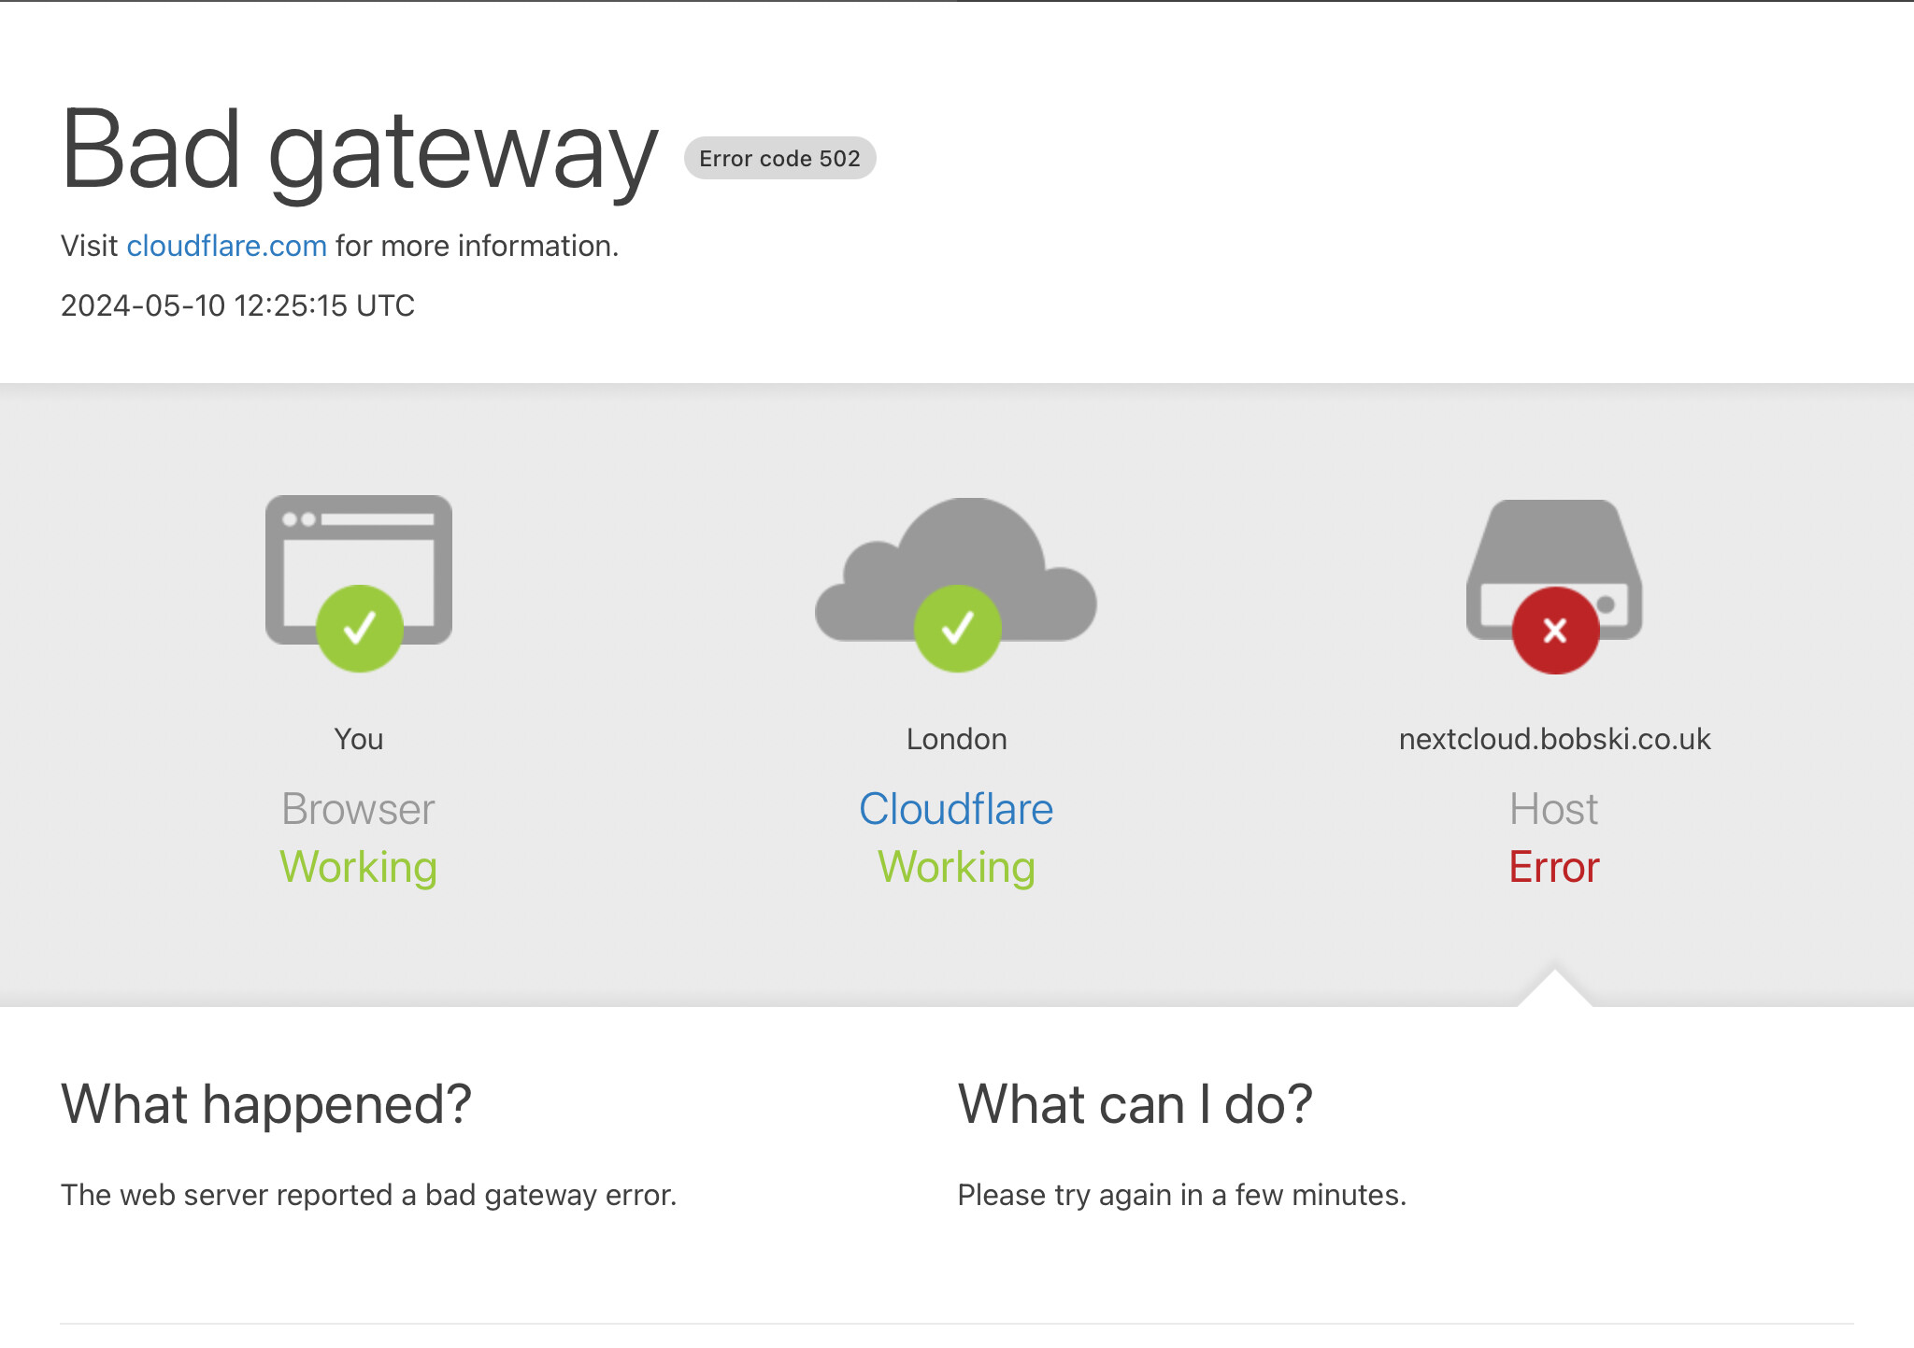Click the timestamp 2024-05-10 12:25:15 UTC
The height and width of the screenshot is (1348, 1914).
pos(237,305)
